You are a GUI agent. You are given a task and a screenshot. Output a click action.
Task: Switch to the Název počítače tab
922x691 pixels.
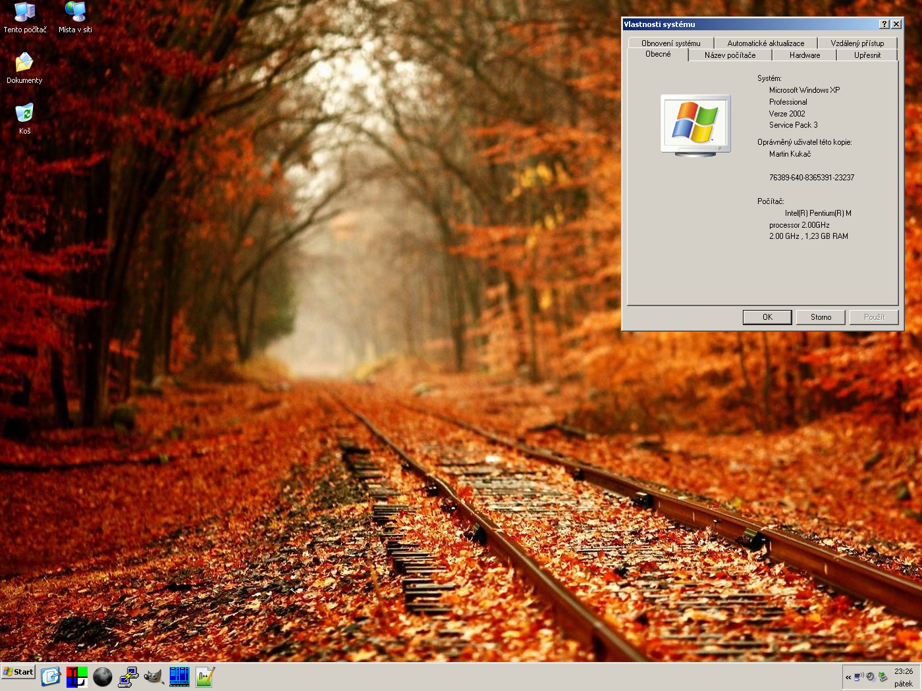pyautogui.click(x=730, y=55)
